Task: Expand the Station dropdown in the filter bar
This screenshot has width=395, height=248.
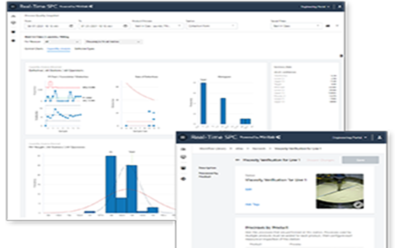Action: coord(234,26)
